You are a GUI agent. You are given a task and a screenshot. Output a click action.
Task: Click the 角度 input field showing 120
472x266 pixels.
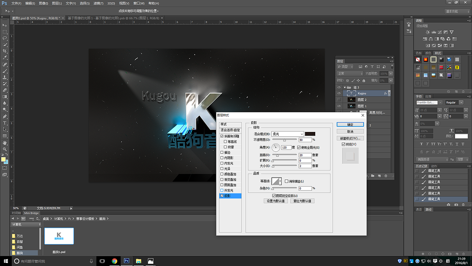(x=286, y=147)
